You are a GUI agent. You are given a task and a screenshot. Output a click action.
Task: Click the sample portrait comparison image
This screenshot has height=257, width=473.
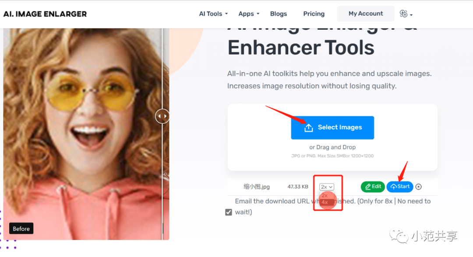click(86, 134)
